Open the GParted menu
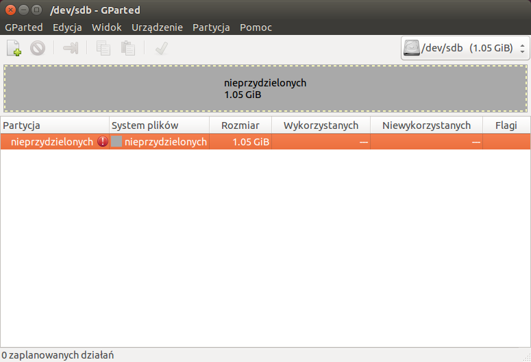531x362 pixels. (24, 27)
